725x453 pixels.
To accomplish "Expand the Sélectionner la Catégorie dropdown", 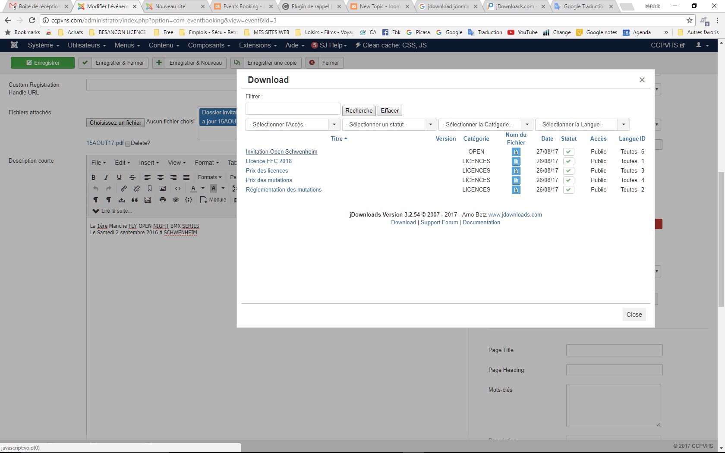I will [x=485, y=125].
